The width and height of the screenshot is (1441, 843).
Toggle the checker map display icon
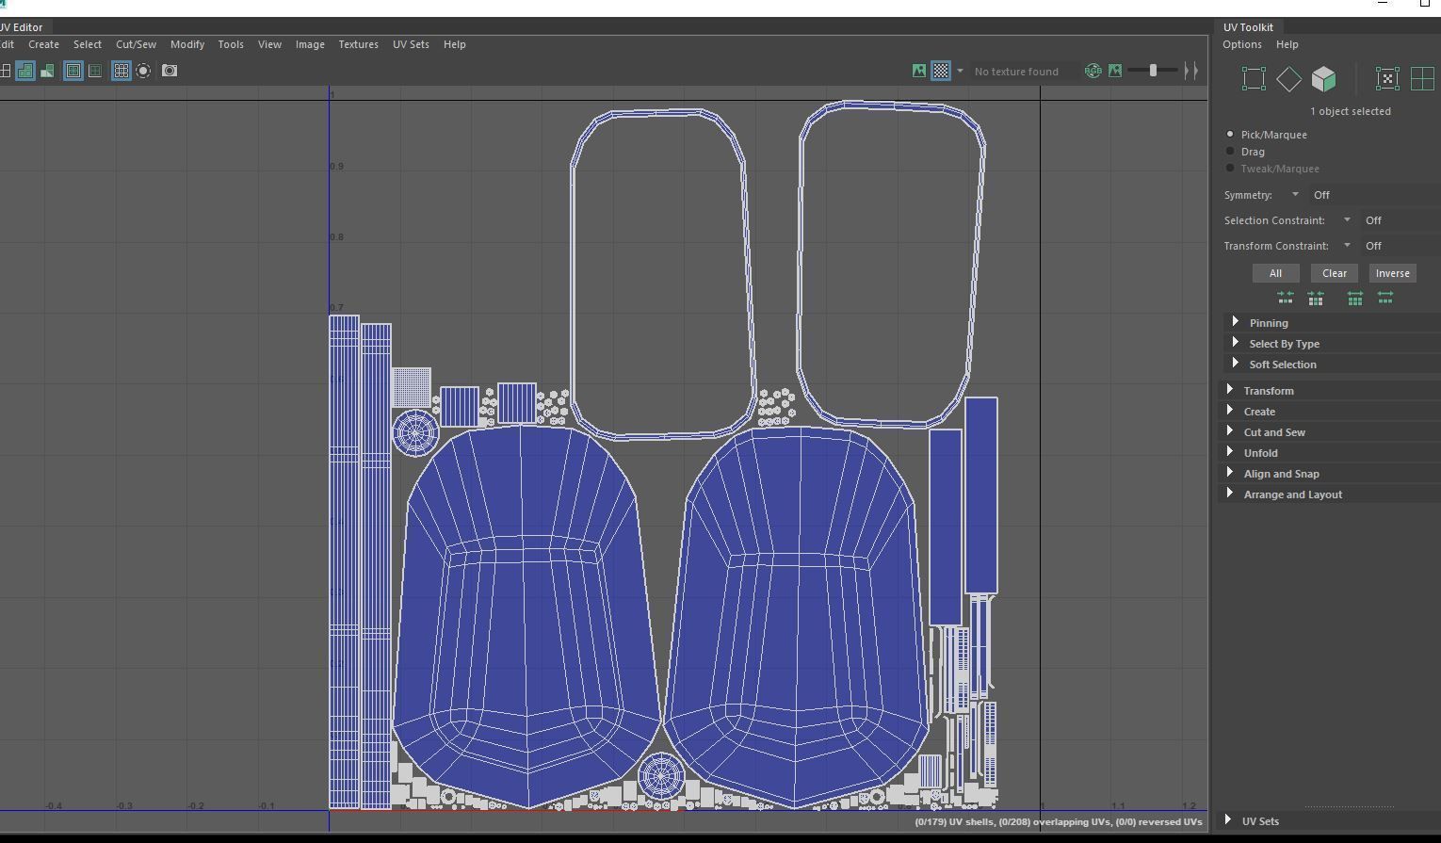[941, 71]
